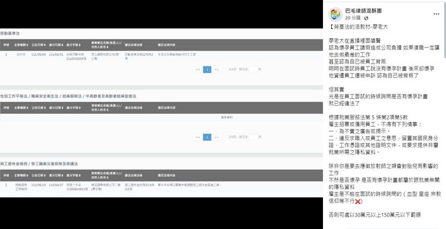Sort 勞工退休金條例 table by 事業單位名稱
The height and width of the screenshot is (229, 446).
click(106, 175)
